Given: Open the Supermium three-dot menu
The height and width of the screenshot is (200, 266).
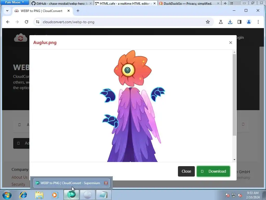Looking at the screenshot, I should [258, 22].
